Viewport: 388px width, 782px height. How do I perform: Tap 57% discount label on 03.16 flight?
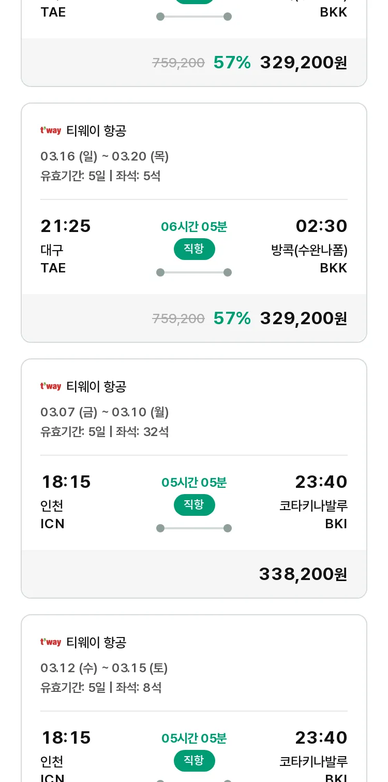[x=232, y=318]
